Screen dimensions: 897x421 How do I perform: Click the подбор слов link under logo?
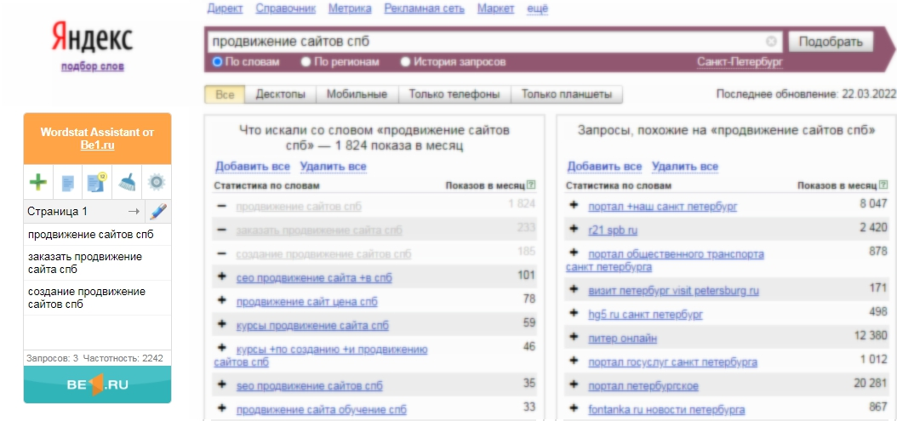(93, 66)
